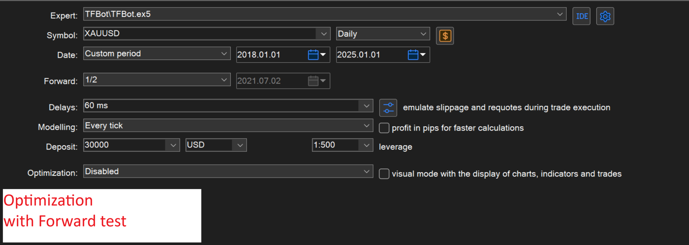Open the Expert in IDE editor
The height and width of the screenshot is (245, 689).
tap(581, 16)
